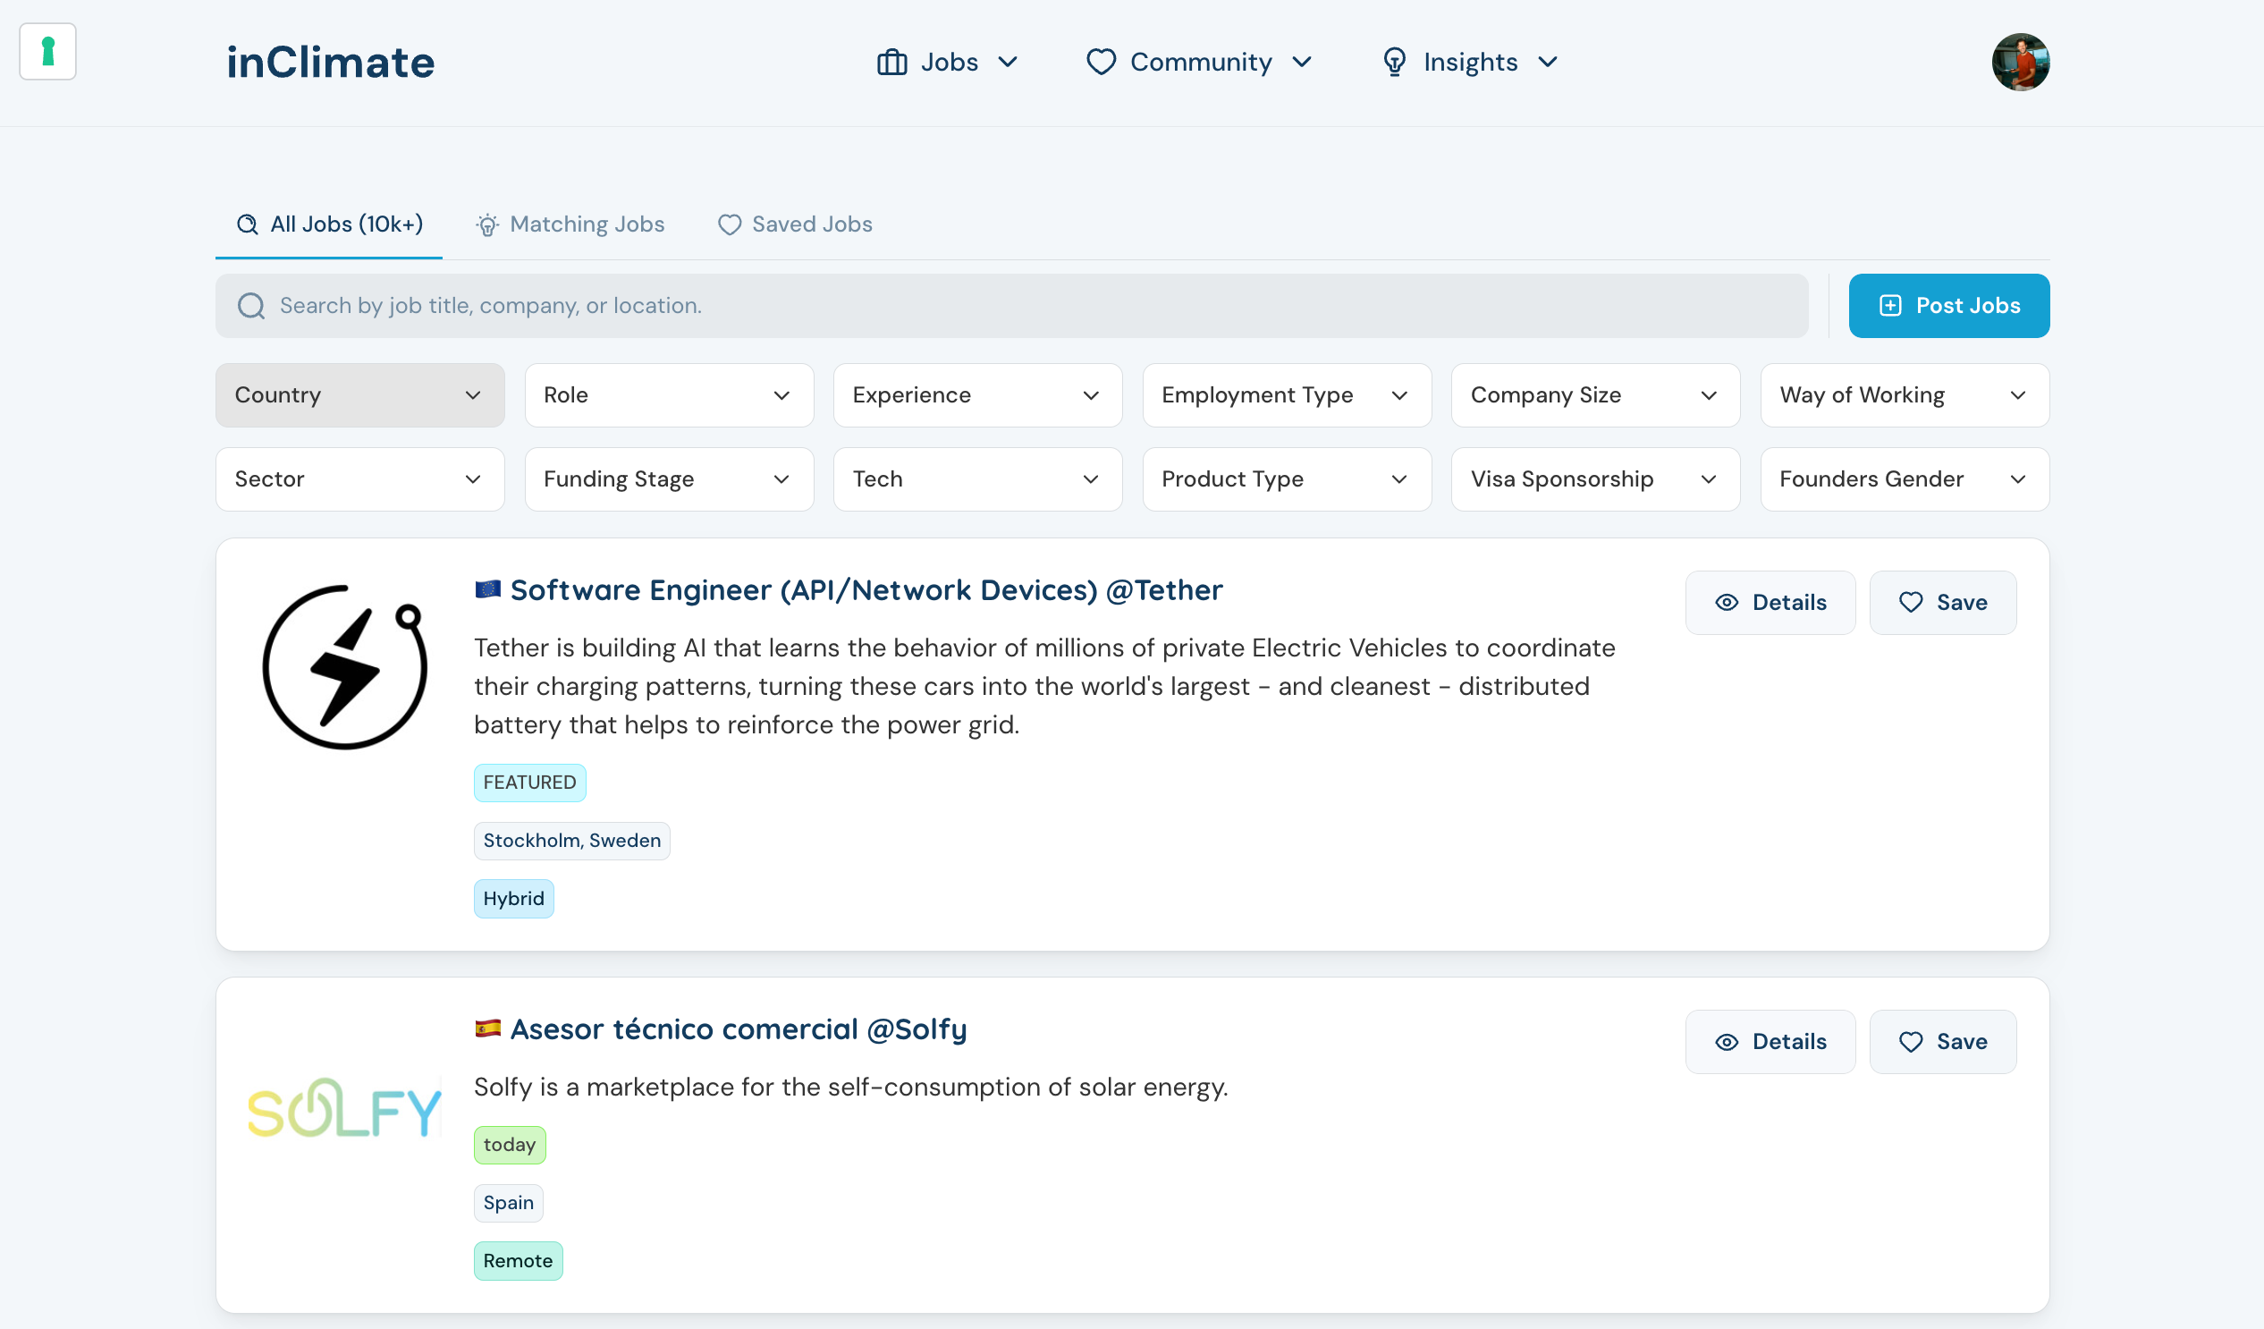The height and width of the screenshot is (1329, 2264).
Task: Open the Jobs navigation menu
Action: coord(947,62)
